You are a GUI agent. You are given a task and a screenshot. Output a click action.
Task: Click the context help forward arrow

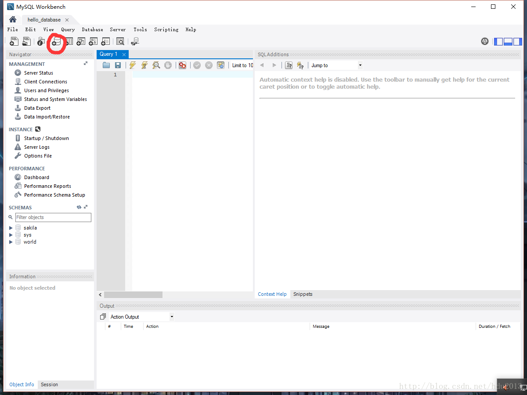tap(274, 65)
